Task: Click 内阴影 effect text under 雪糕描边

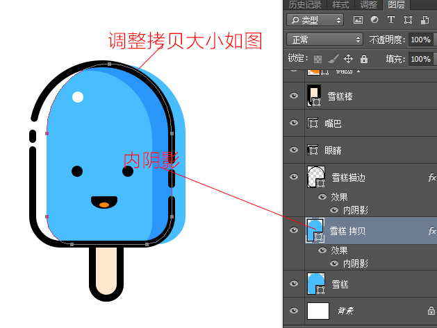Action: (x=355, y=210)
